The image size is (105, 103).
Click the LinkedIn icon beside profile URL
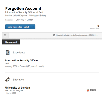[54, 35]
